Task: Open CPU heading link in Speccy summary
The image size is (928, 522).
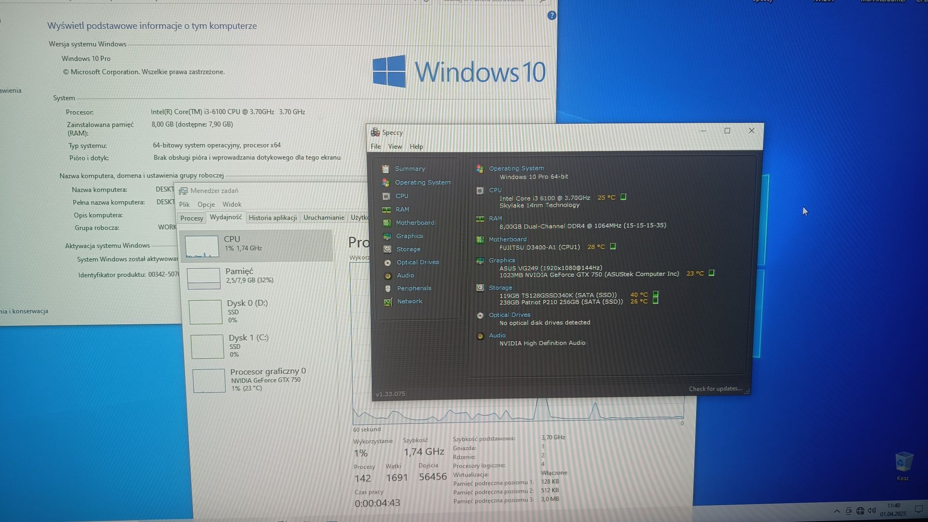Action: tap(495, 190)
